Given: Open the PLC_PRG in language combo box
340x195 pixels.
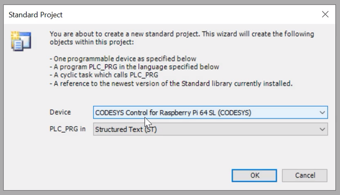Looking at the screenshot, I should (210, 129).
